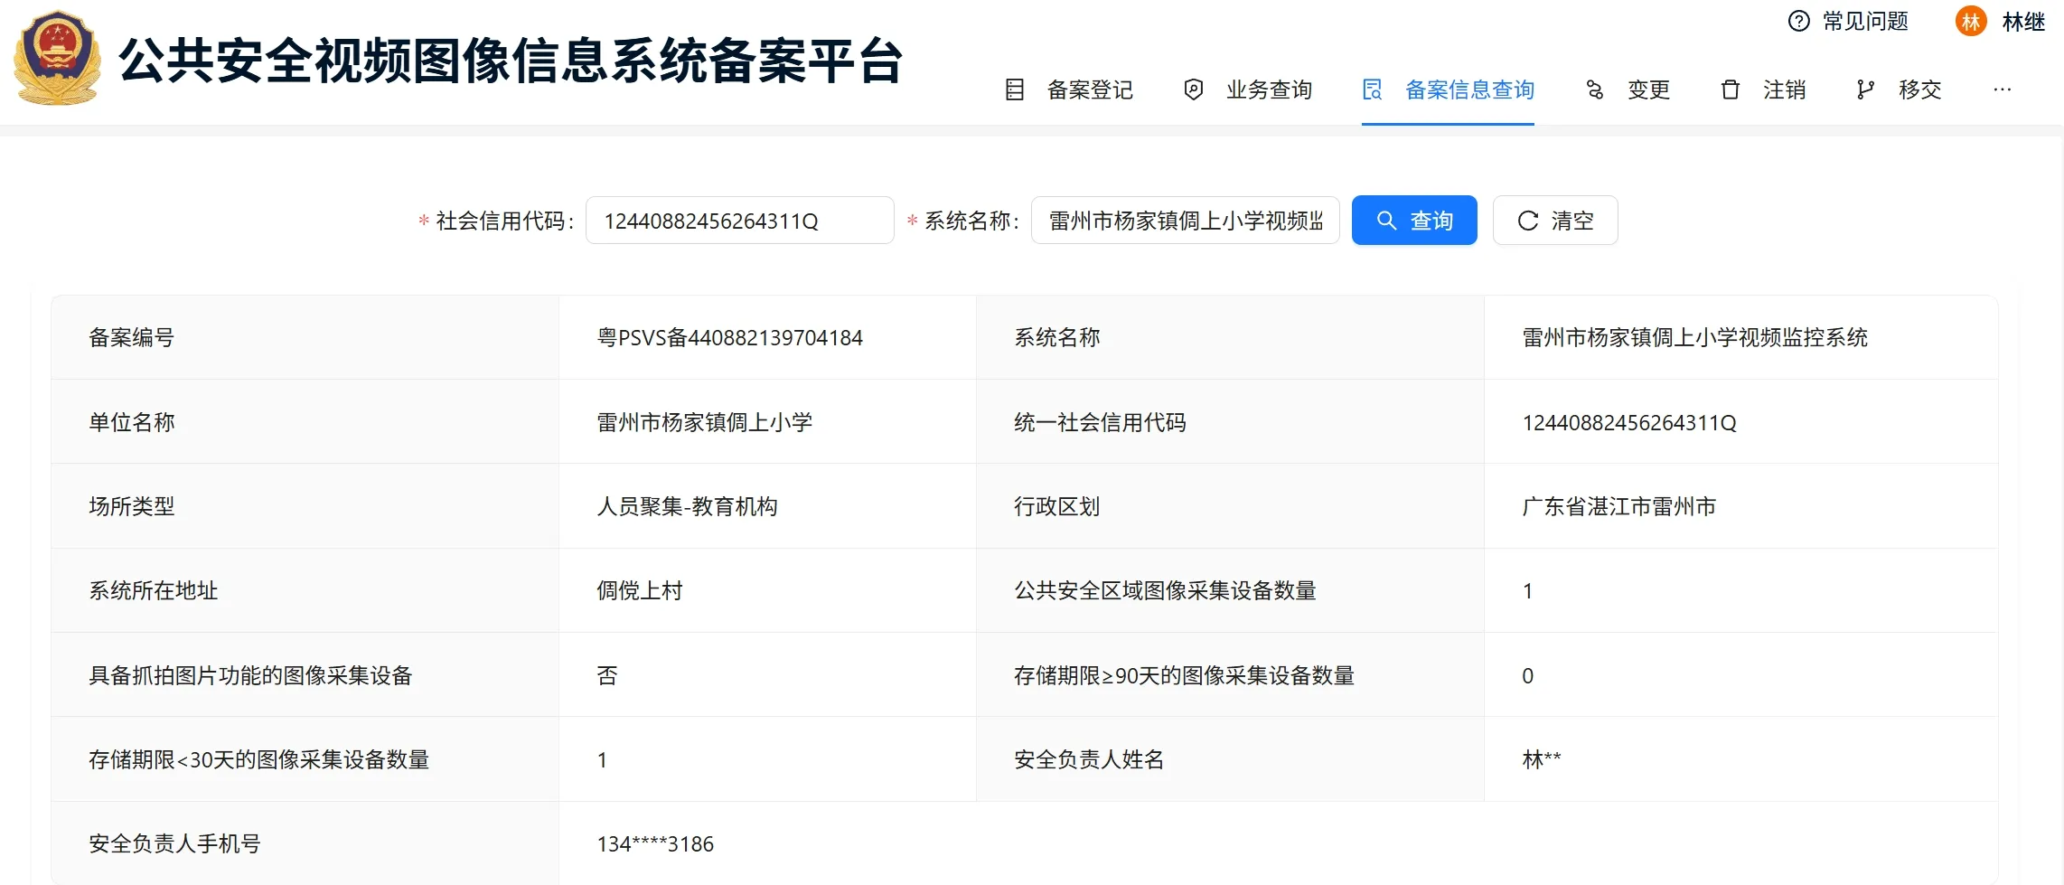2064x885 pixels.
Task: Click the 变更 change icon
Action: [x=1595, y=89]
